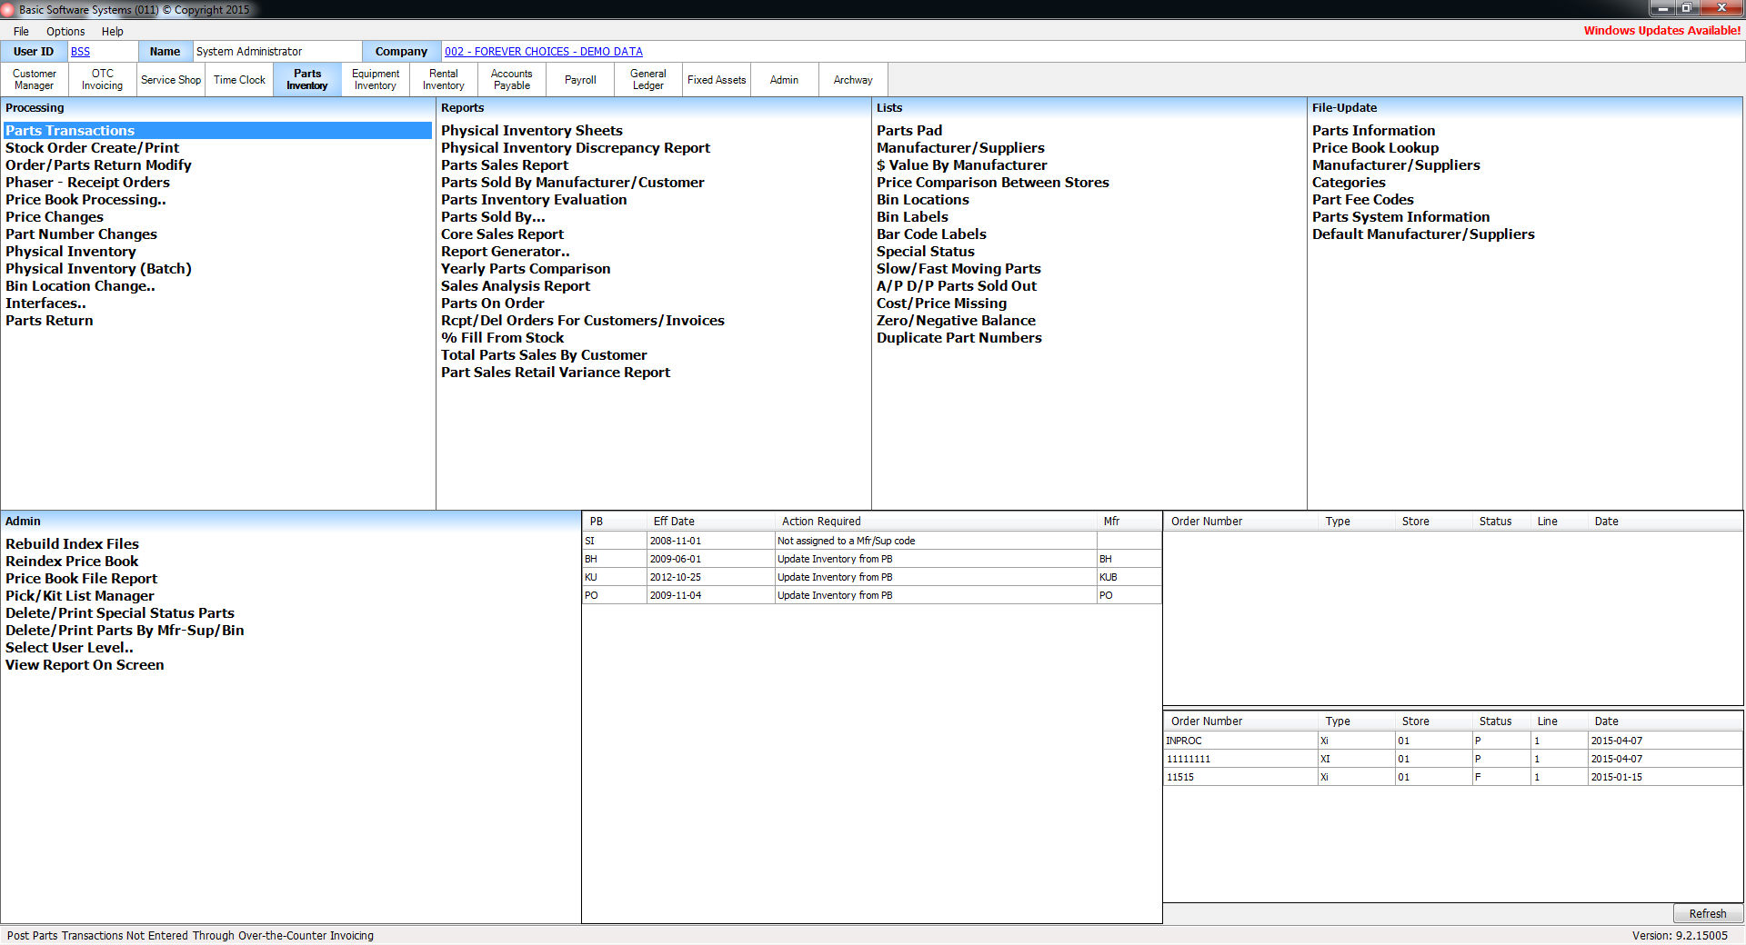Open Yearly Parts Comparison report
1746x945 pixels.
pos(526,269)
